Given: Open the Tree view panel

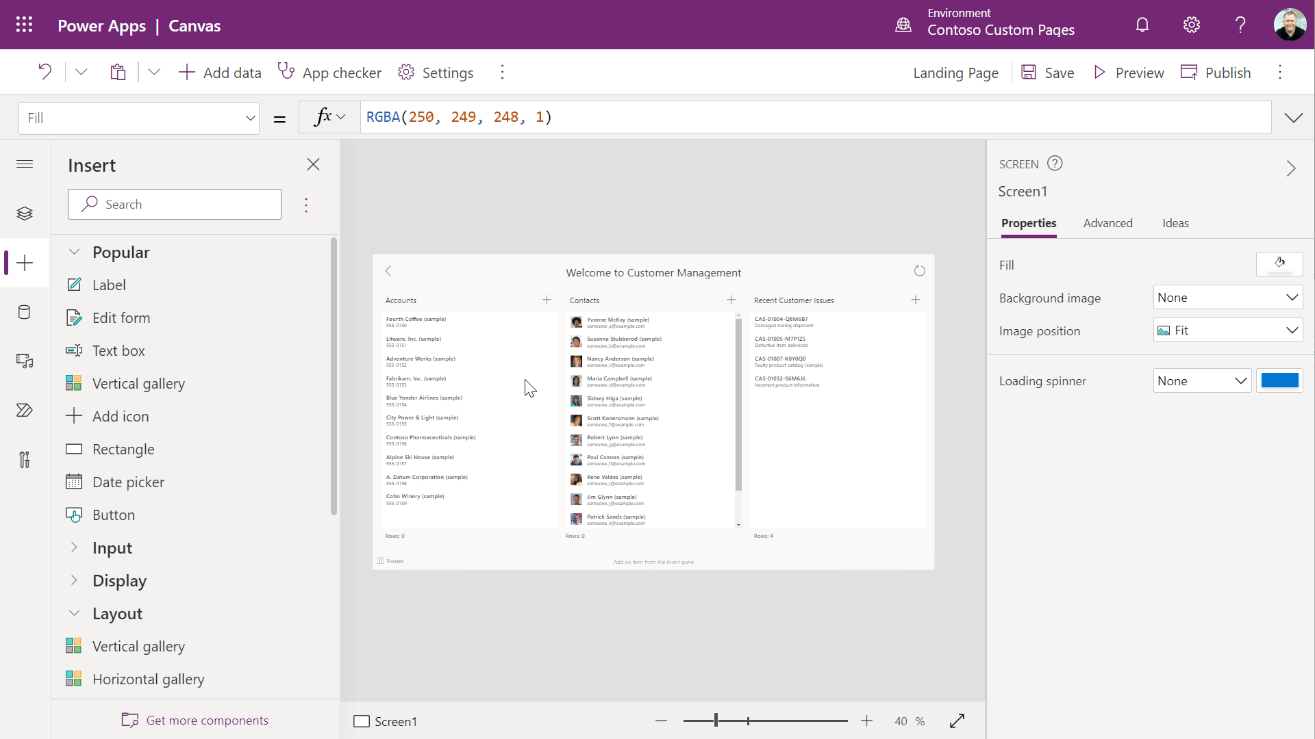Looking at the screenshot, I should (x=25, y=213).
